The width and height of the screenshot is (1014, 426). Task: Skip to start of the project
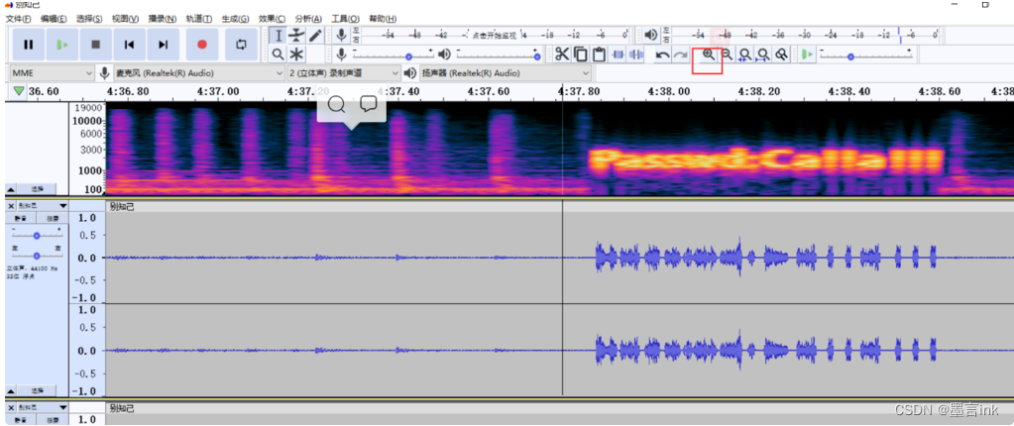[x=129, y=45]
